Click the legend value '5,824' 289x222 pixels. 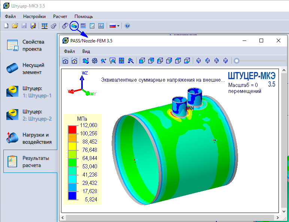(91, 199)
